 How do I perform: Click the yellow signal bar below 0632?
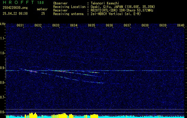(33, 115)
